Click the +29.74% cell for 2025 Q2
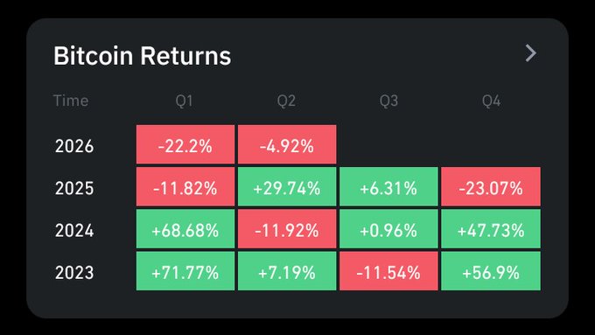595x335 pixels. 287,186
